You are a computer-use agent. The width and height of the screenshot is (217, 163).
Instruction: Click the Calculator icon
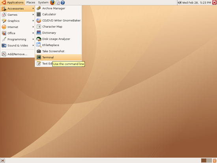[39, 14]
